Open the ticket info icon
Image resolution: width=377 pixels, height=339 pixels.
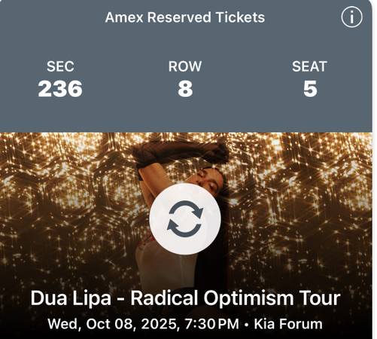point(351,17)
